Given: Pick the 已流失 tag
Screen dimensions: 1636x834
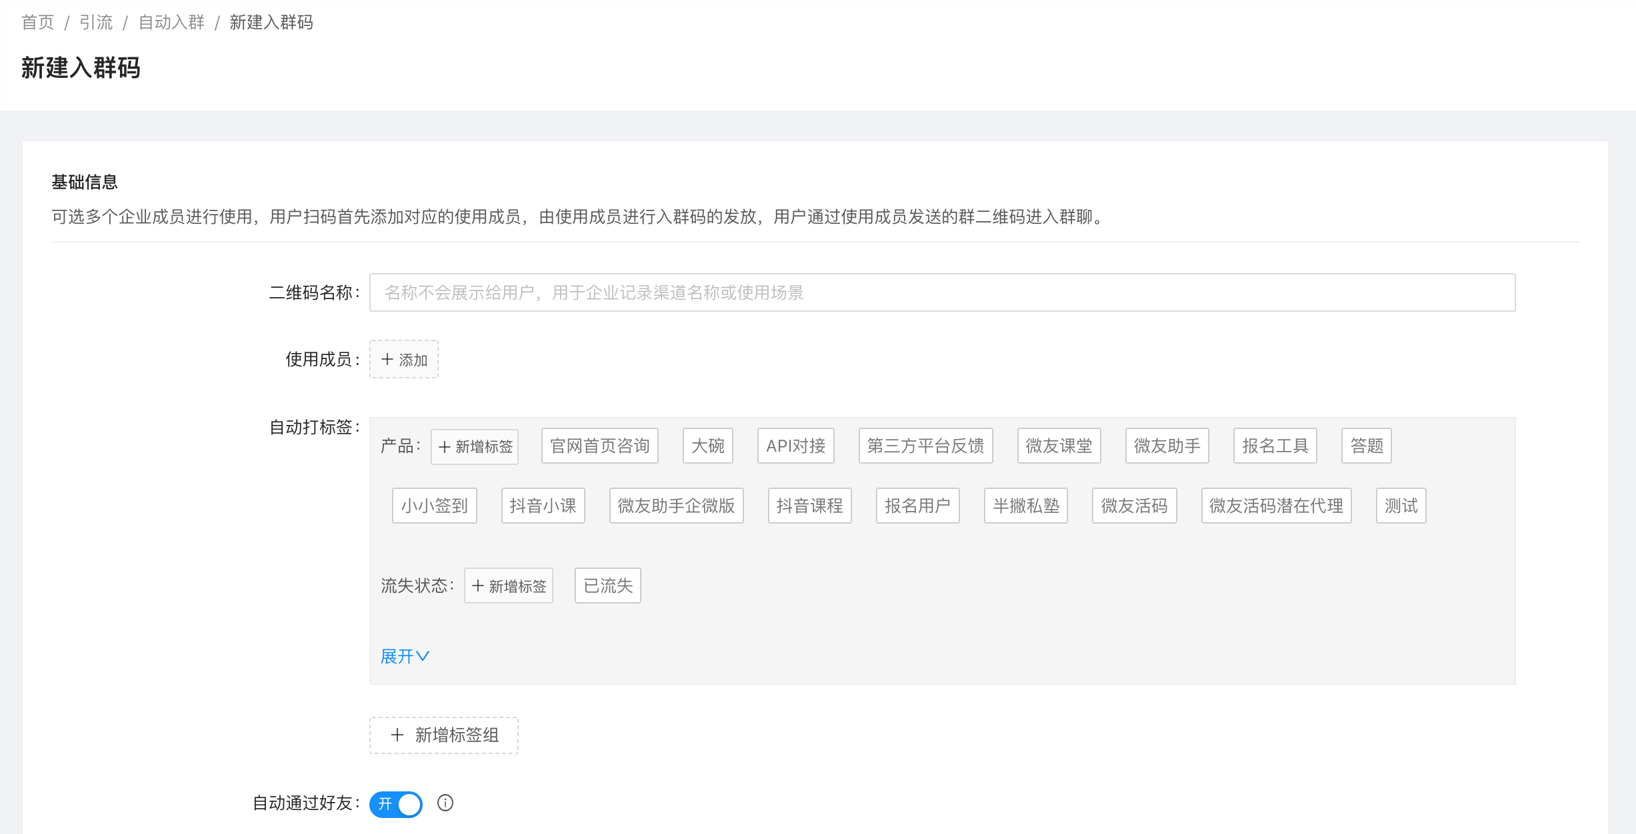Looking at the screenshot, I should coord(608,586).
